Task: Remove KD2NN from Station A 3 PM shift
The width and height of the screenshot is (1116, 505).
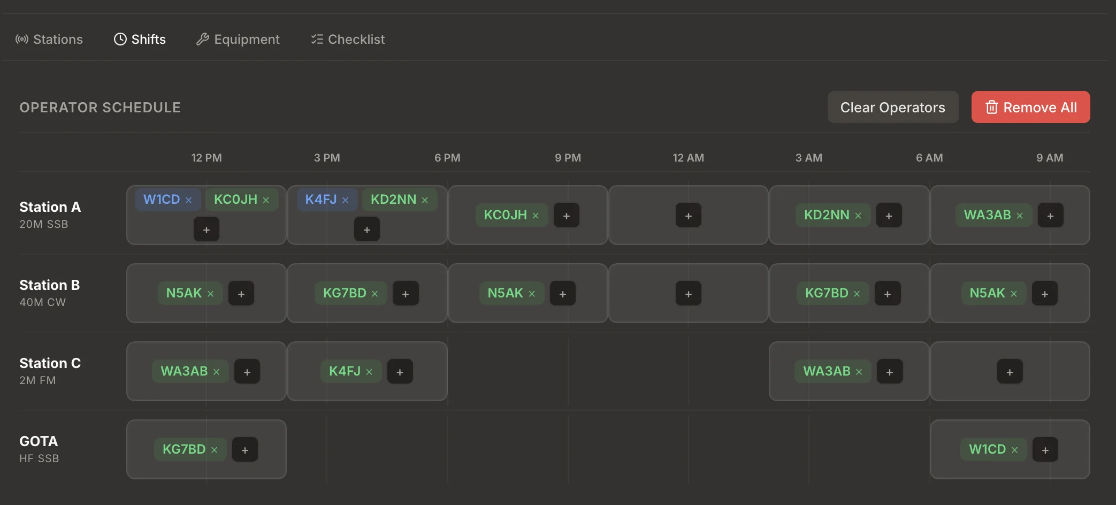Action: pos(425,200)
